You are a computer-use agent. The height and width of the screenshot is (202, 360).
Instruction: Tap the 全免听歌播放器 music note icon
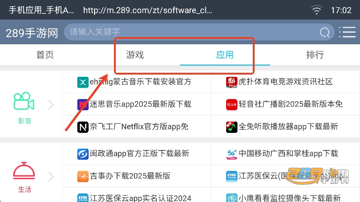[x=232, y=127]
